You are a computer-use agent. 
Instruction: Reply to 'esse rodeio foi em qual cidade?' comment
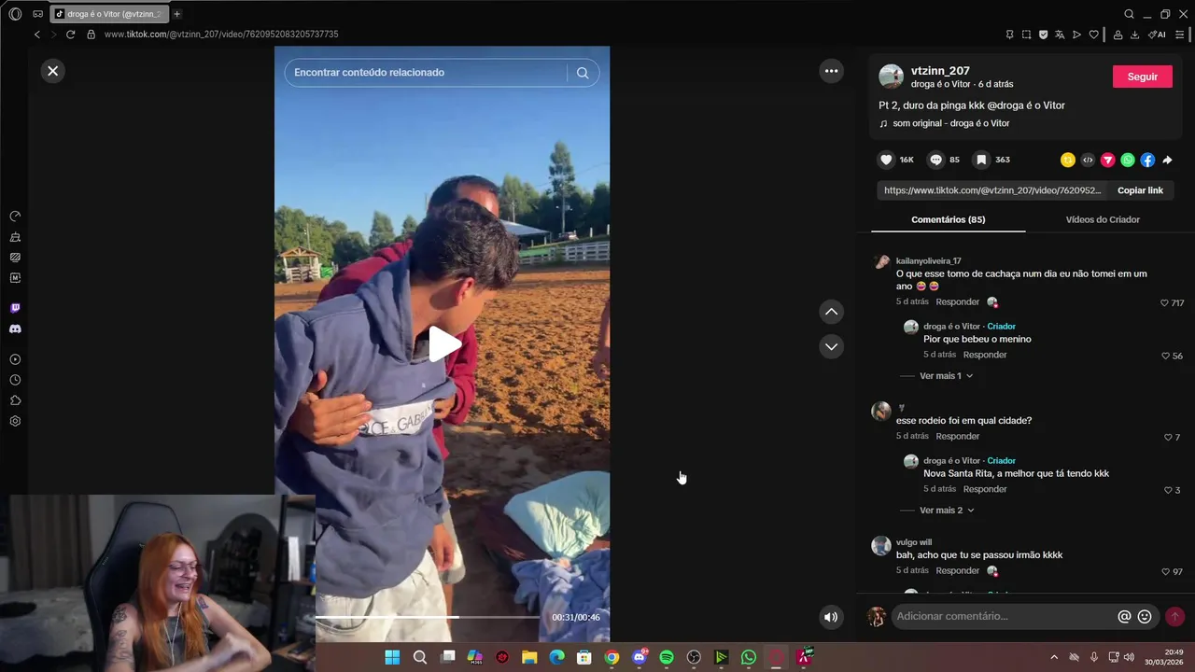957,437
